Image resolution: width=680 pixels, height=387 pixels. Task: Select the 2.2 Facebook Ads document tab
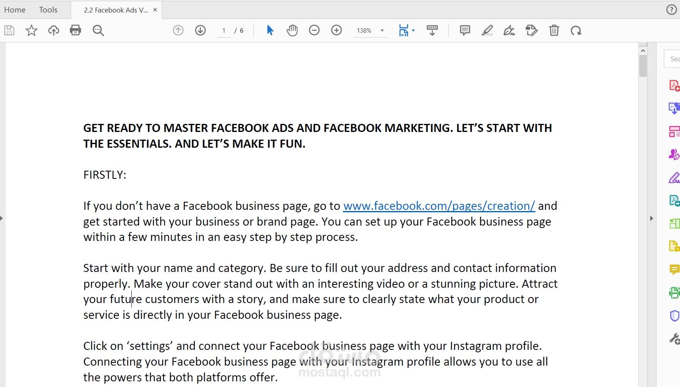pos(116,10)
